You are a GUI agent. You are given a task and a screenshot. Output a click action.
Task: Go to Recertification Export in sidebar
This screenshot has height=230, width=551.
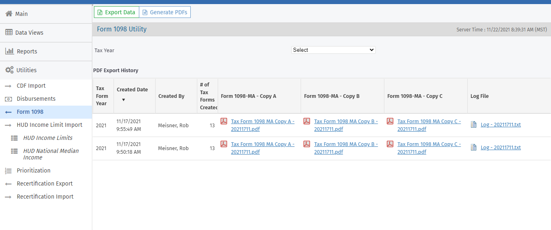[45, 184]
